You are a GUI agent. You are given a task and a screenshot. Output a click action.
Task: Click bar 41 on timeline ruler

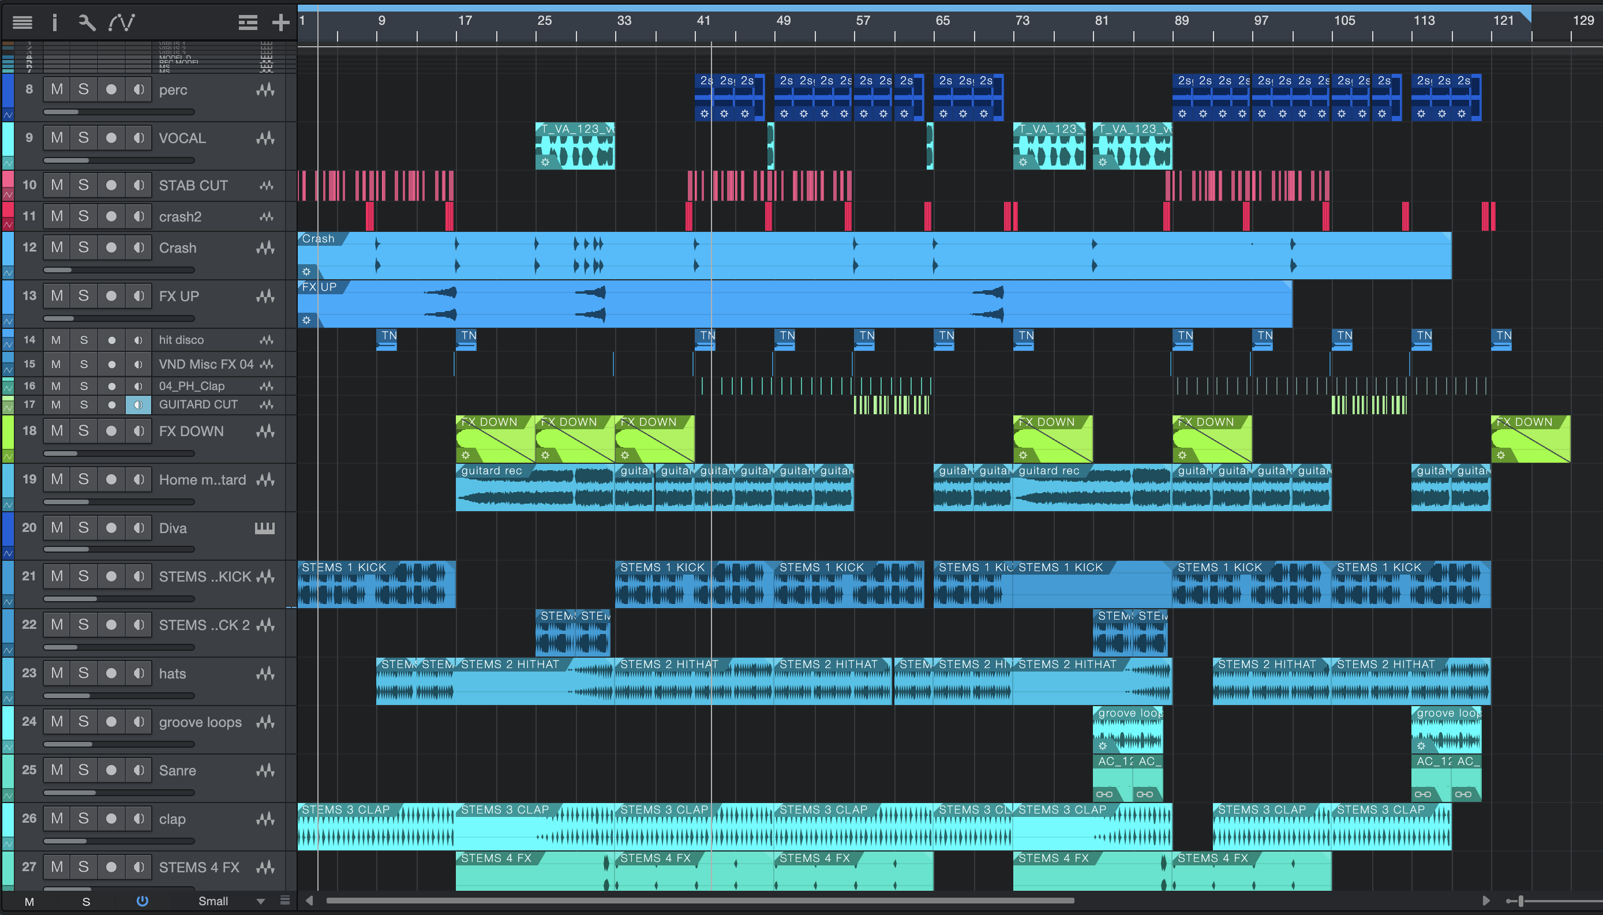pyautogui.click(x=703, y=20)
